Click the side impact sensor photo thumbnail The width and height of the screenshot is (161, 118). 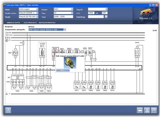pyautogui.click(x=70, y=63)
